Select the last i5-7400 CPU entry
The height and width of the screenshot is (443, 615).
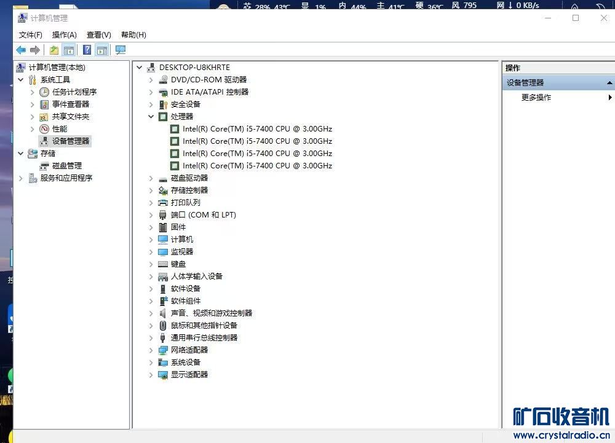pyautogui.click(x=257, y=166)
